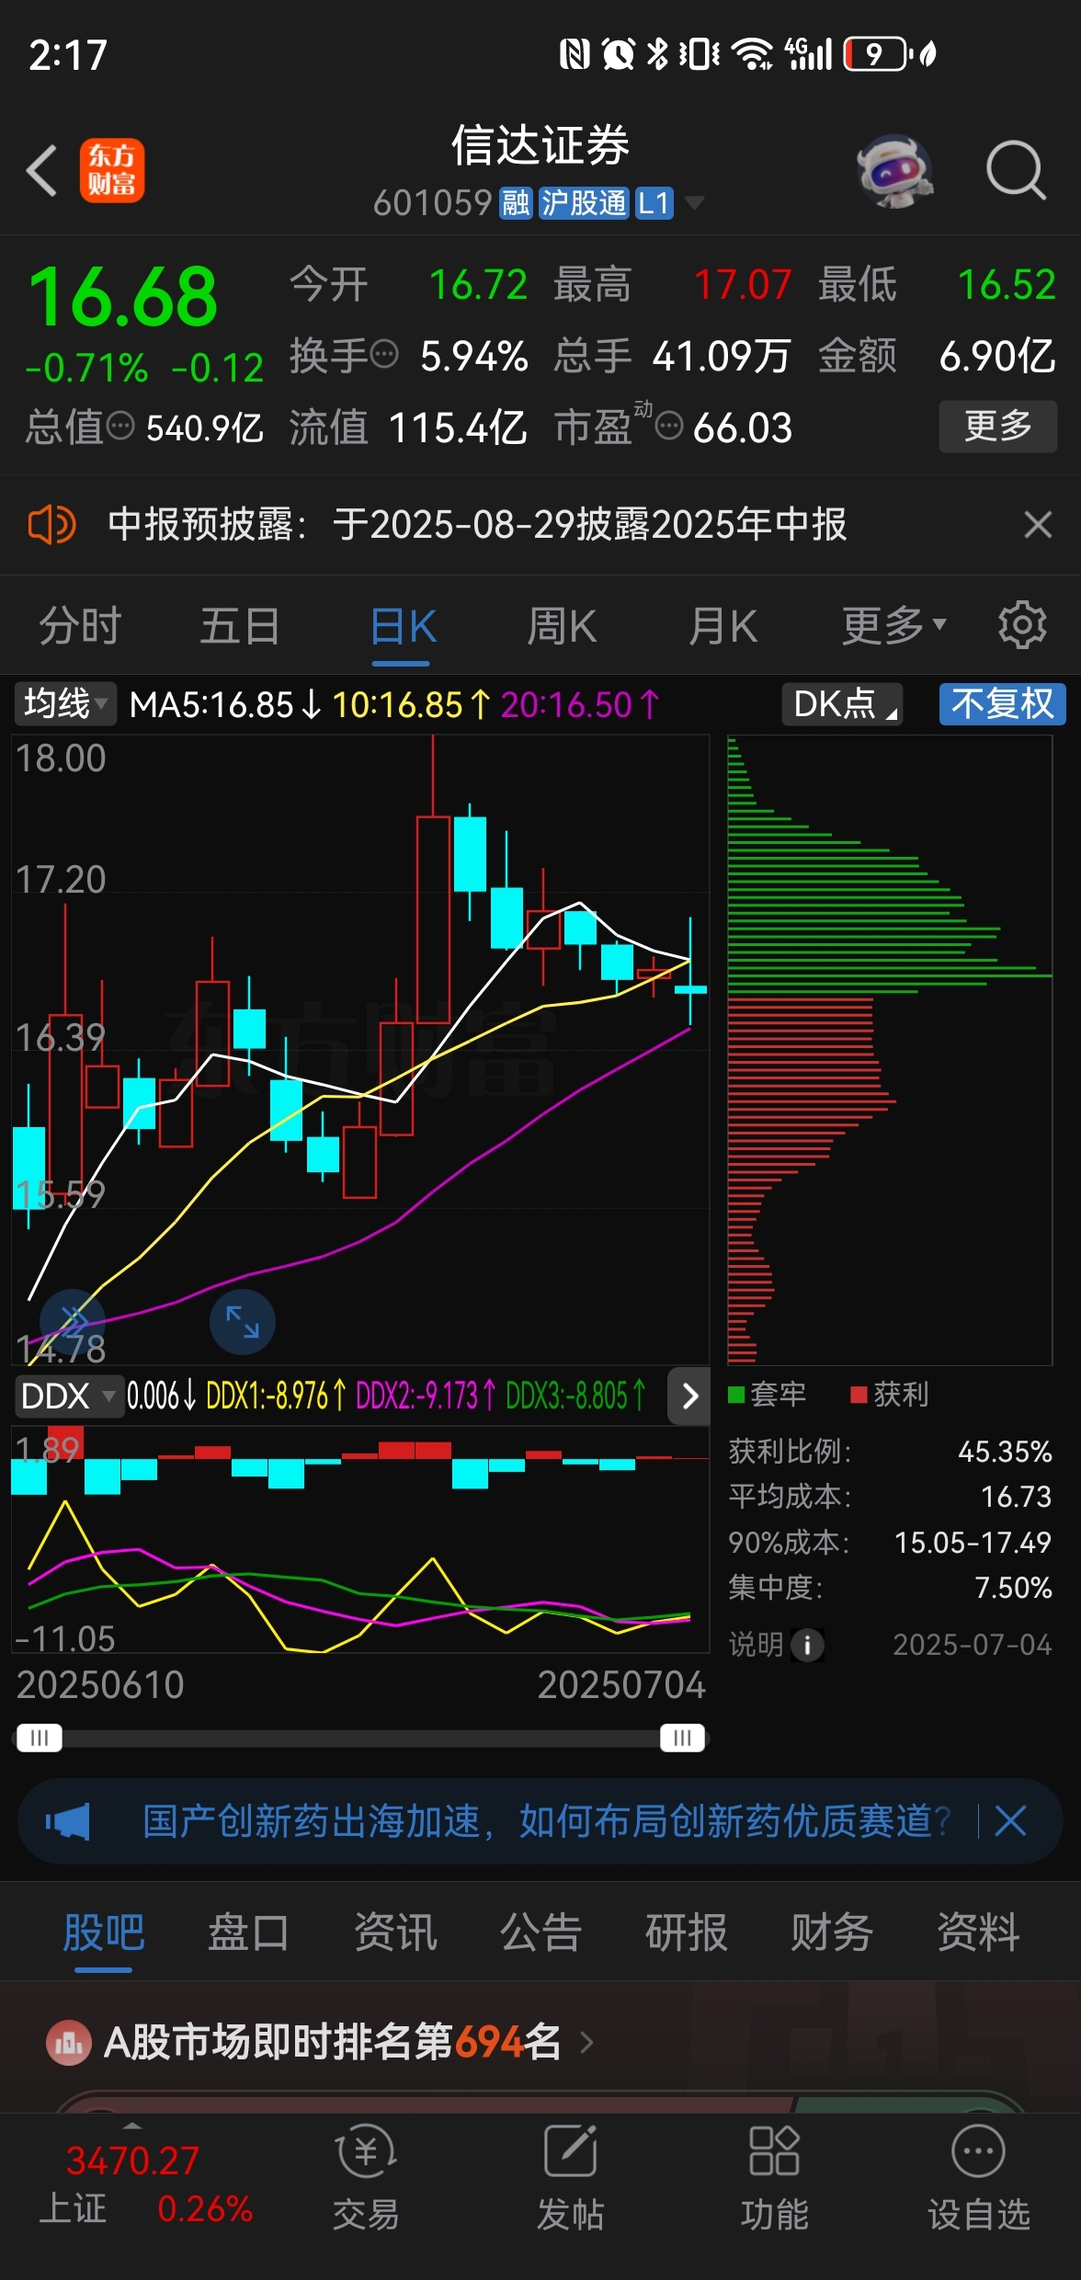
Task: Open A股市场即时排名第694名 details
Action: point(333,2043)
